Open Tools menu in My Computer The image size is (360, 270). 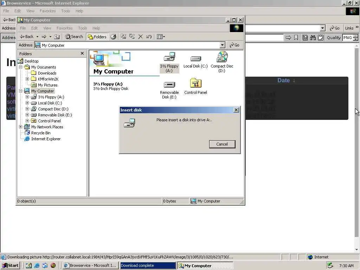83,28
